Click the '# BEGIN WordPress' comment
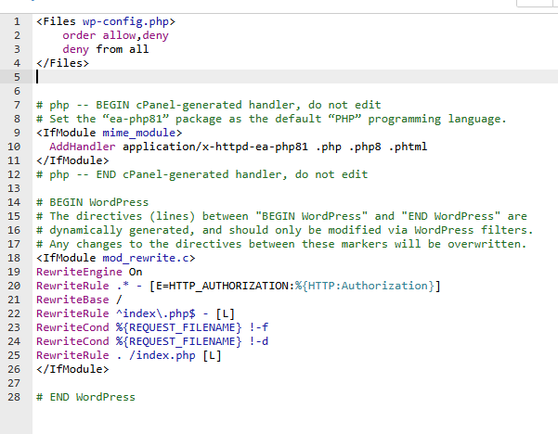The image size is (558, 434). pyautogui.click(x=93, y=202)
